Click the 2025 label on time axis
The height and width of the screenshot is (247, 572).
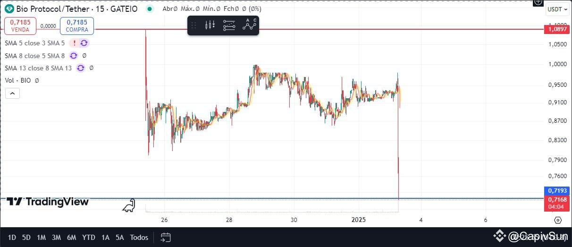pos(359,220)
